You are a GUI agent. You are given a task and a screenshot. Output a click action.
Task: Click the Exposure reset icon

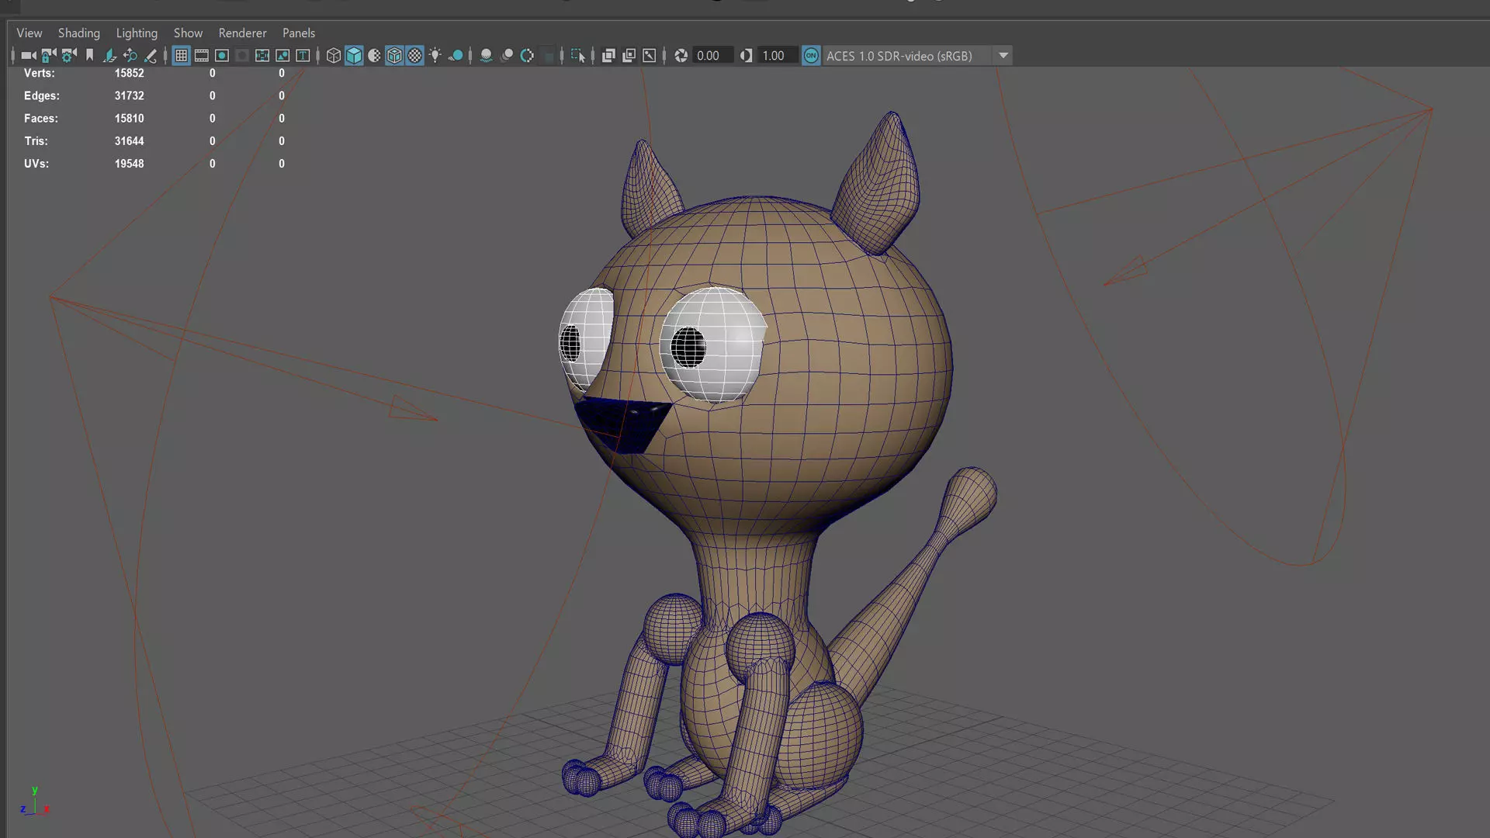point(681,56)
